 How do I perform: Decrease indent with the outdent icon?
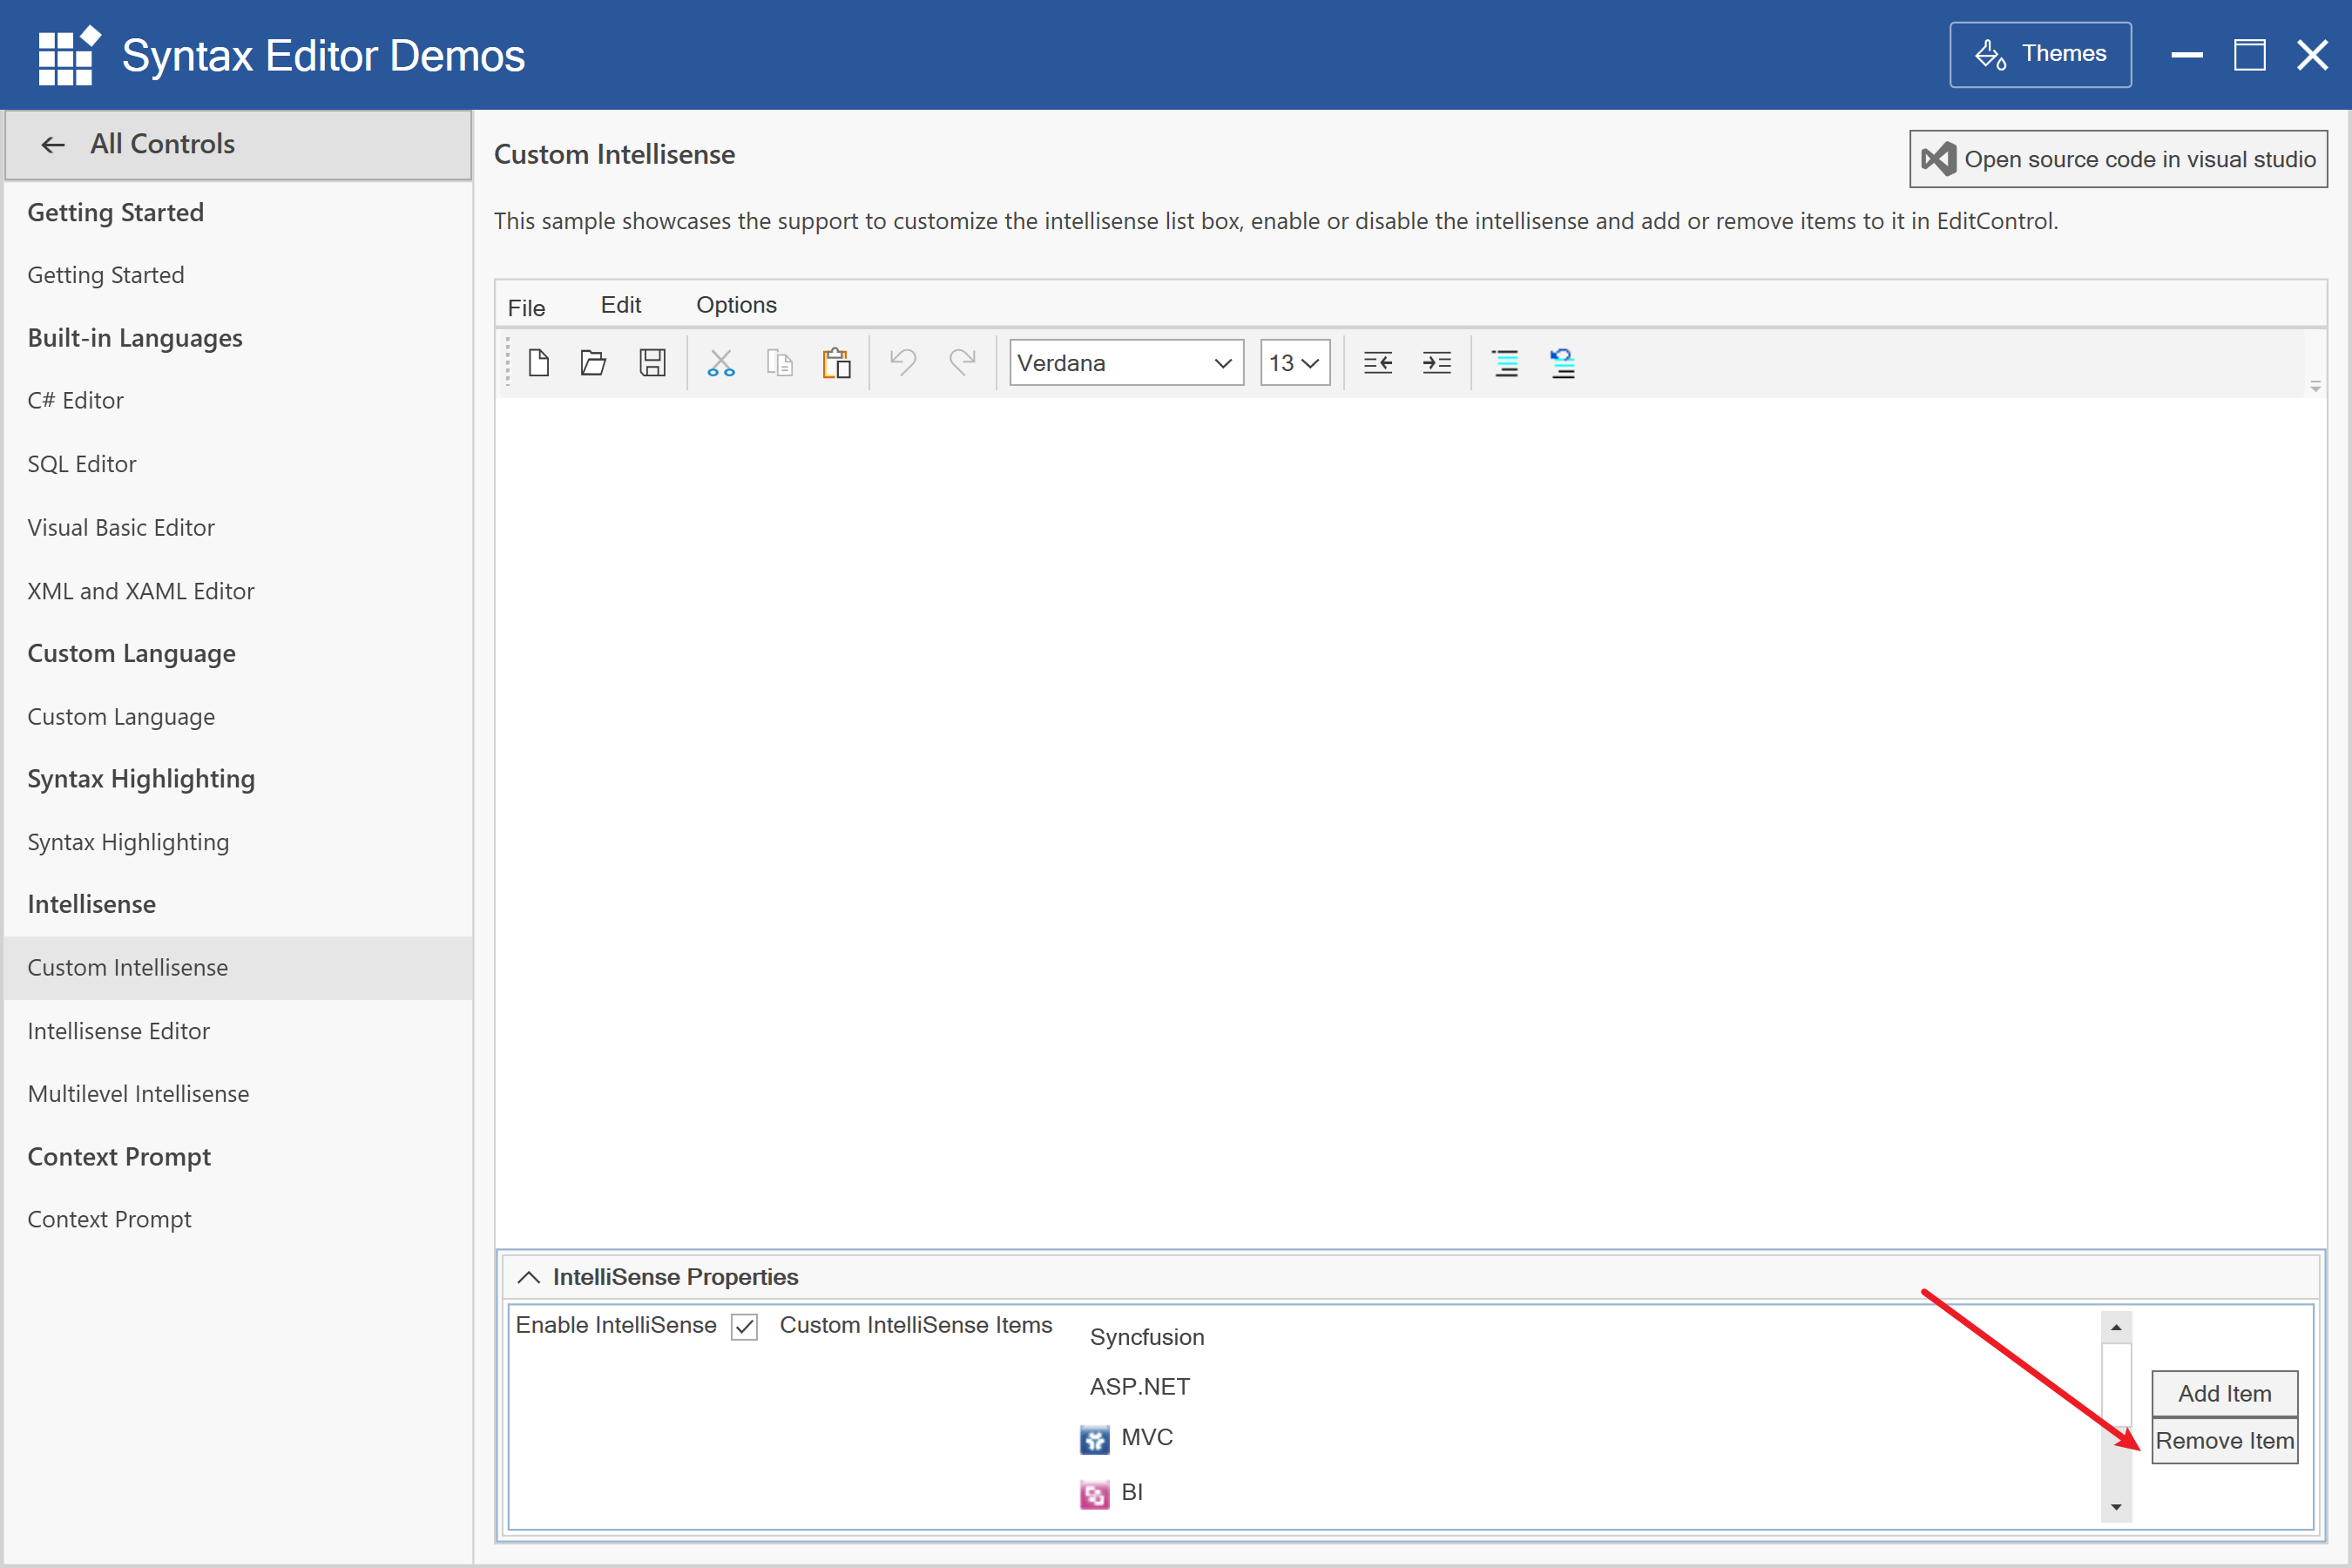coord(1378,363)
